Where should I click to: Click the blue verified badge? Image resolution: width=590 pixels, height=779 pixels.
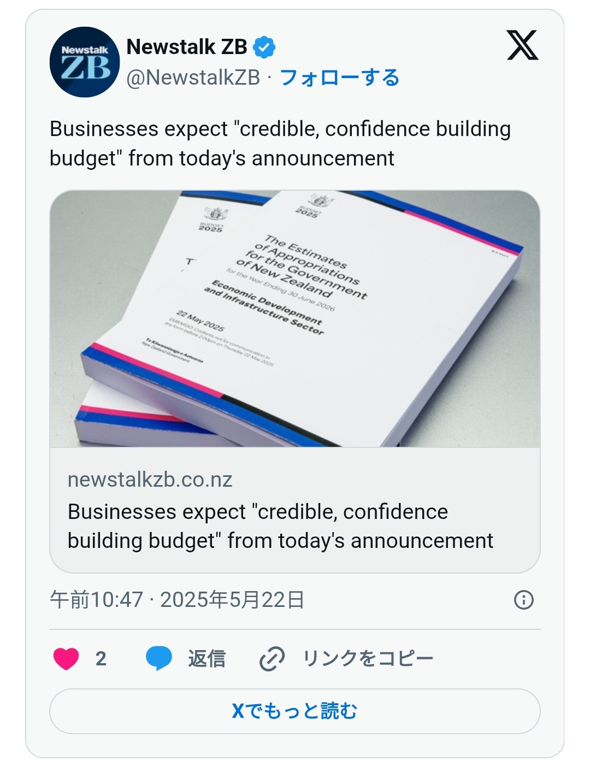coord(265,48)
